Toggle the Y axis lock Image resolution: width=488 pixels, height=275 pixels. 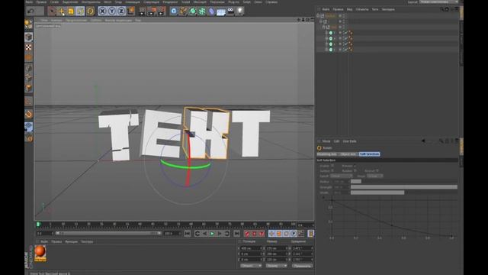[x=112, y=11]
